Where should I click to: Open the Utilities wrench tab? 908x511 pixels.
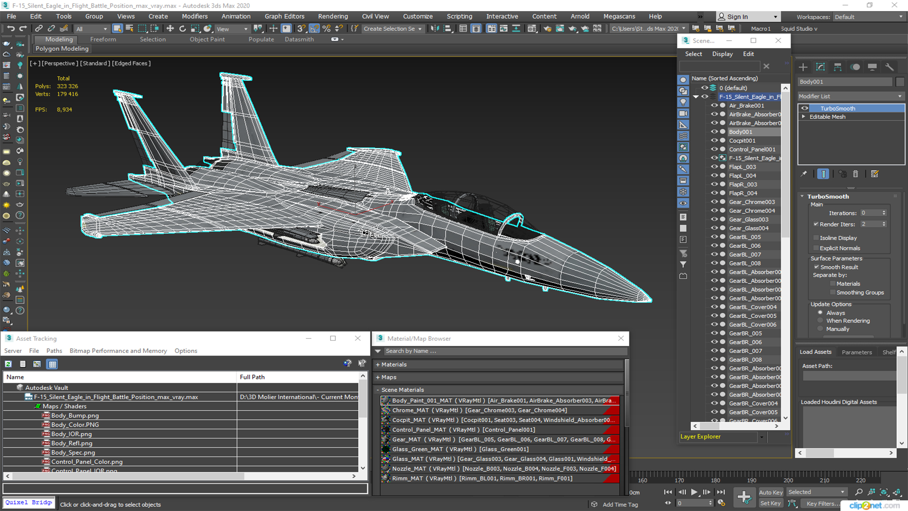click(x=890, y=67)
